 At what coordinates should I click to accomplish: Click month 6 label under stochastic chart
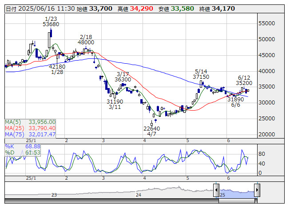(x=228, y=178)
